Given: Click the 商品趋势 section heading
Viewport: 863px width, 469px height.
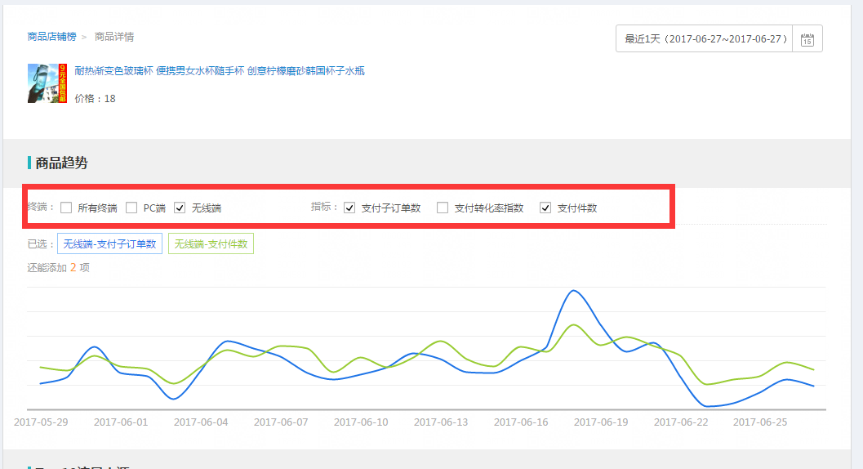Looking at the screenshot, I should tap(61, 163).
